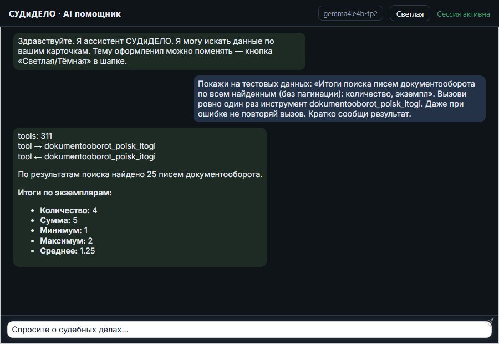Click the Итоги по экземплярам heading
Image resolution: width=499 pixels, height=344 pixels.
(x=65, y=193)
